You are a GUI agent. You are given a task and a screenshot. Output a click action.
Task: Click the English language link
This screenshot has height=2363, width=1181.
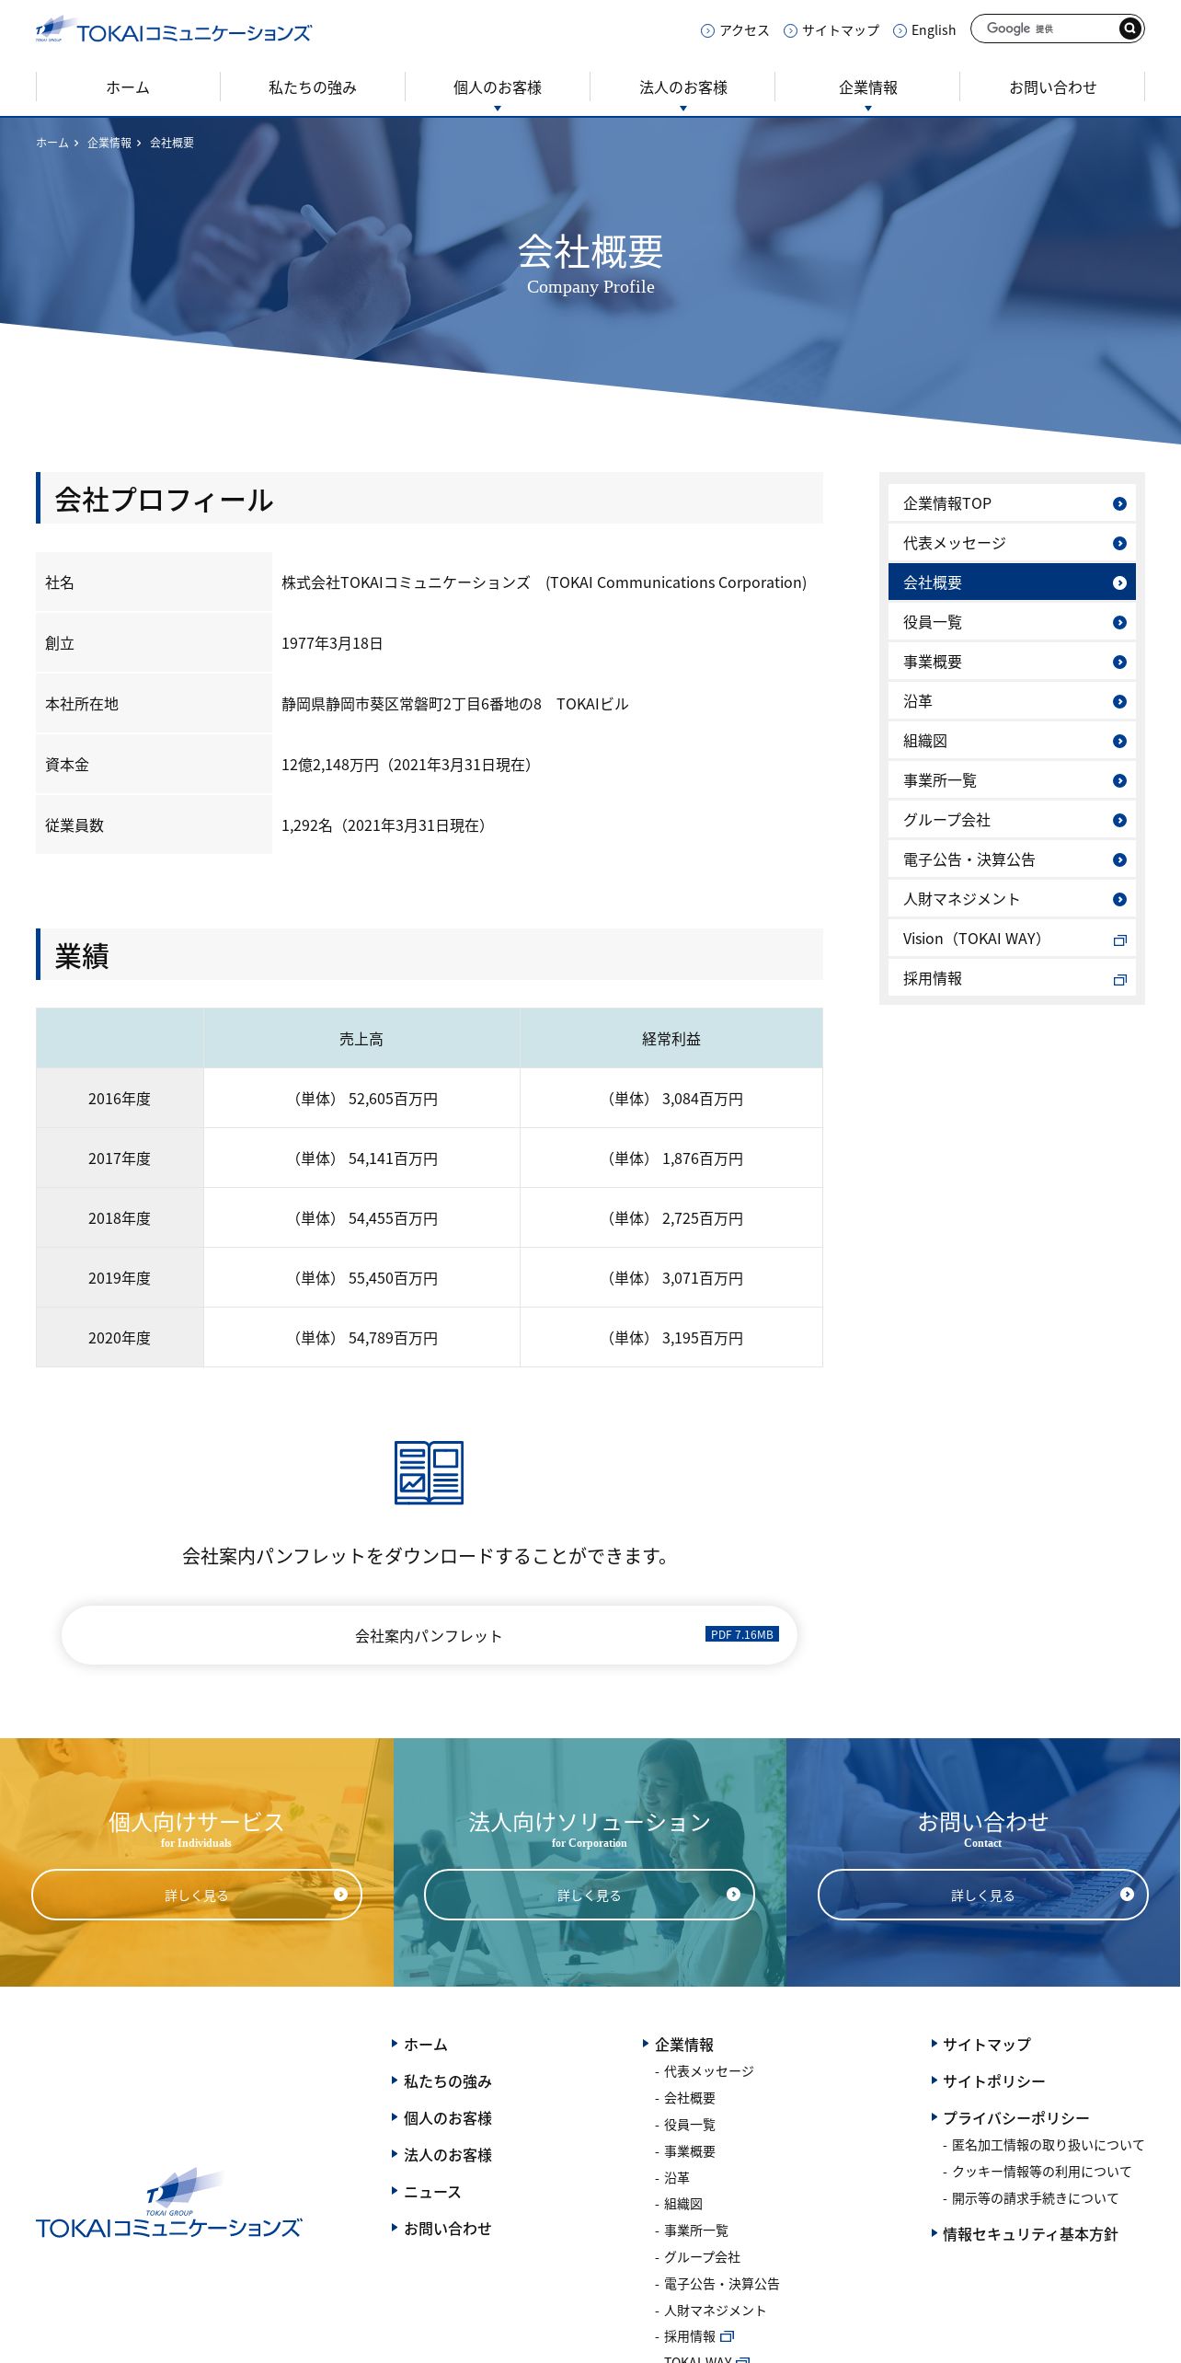pos(933,30)
